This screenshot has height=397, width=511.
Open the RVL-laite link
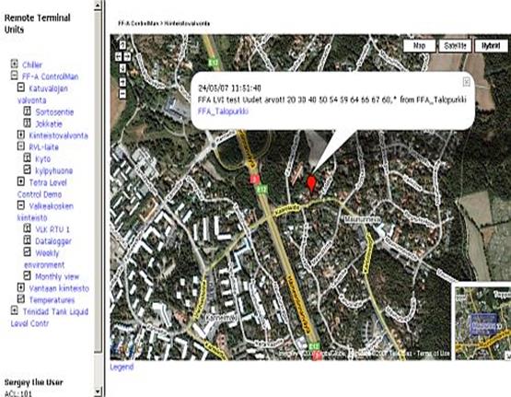(43, 147)
